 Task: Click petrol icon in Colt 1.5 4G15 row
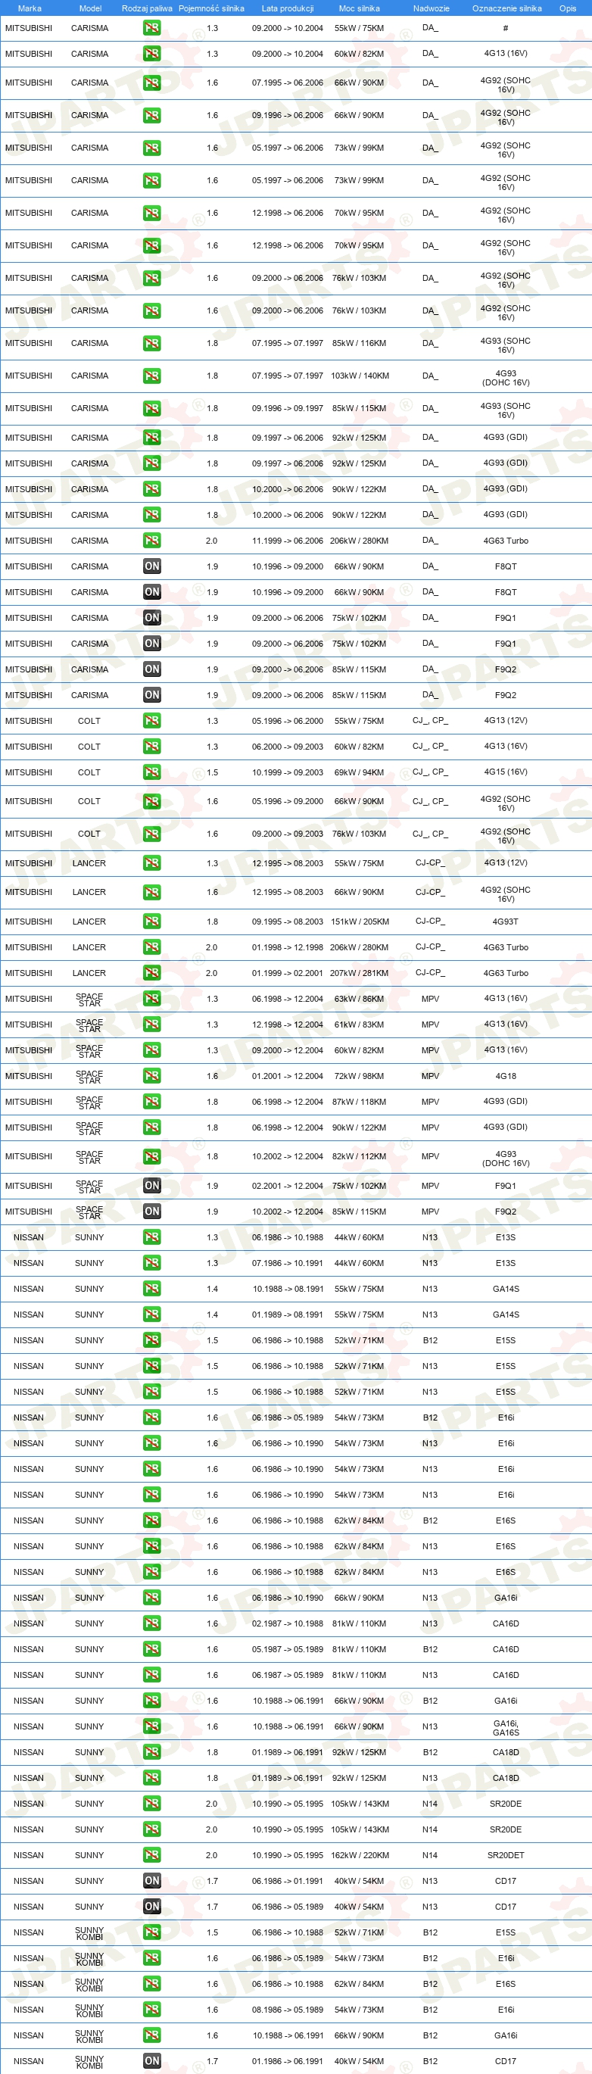[x=151, y=772]
